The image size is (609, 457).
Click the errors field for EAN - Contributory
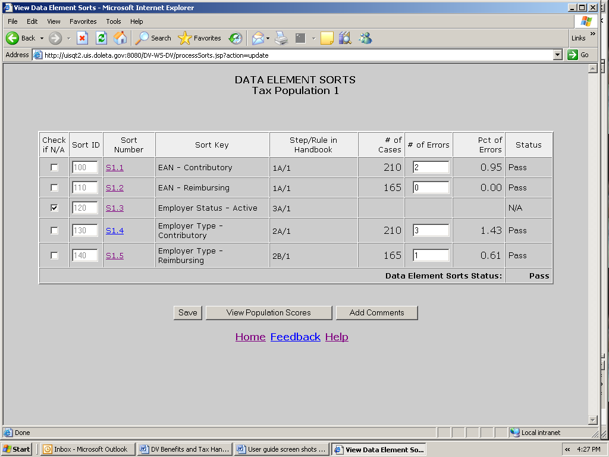pos(431,168)
